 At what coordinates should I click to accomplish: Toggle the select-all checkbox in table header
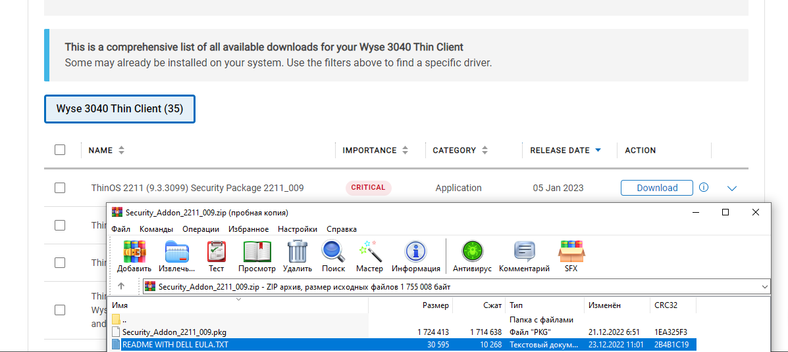point(60,150)
